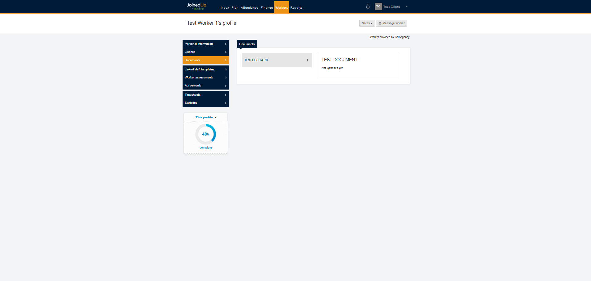Screen dimensions: 591x281
Task: Click the TC user avatar
Action: coord(378,6)
